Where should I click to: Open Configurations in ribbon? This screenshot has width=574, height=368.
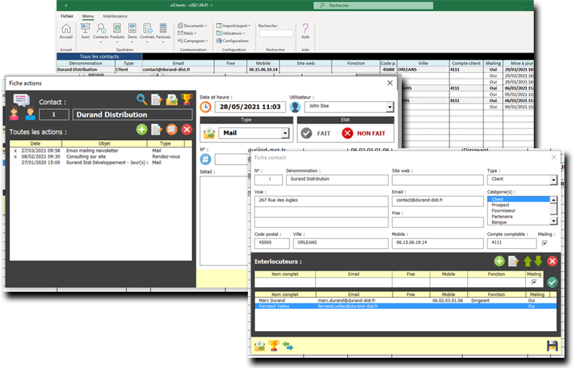(x=232, y=41)
